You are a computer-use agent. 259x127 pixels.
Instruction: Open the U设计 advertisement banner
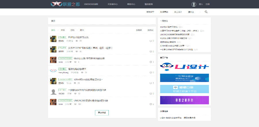[x=184, y=67]
